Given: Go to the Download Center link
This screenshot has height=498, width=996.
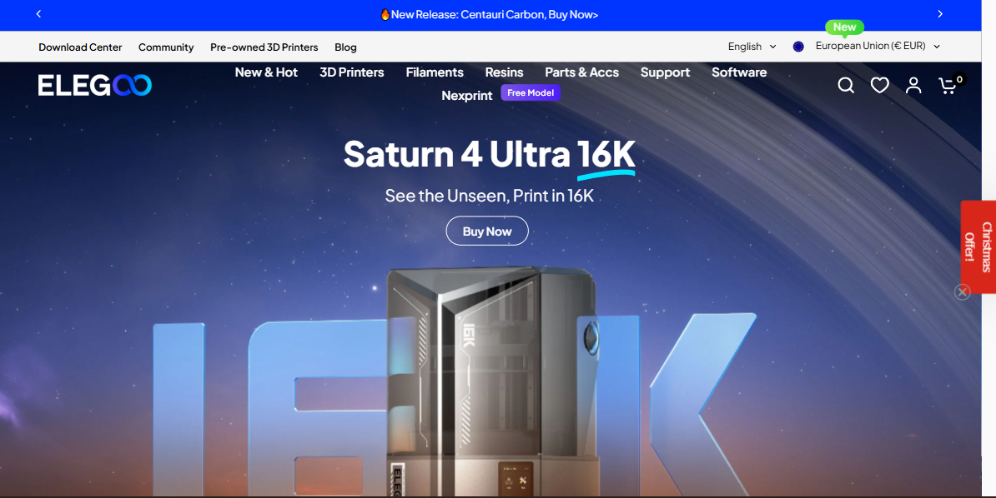Looking at the screenshot, I should (x=80, y=47).
